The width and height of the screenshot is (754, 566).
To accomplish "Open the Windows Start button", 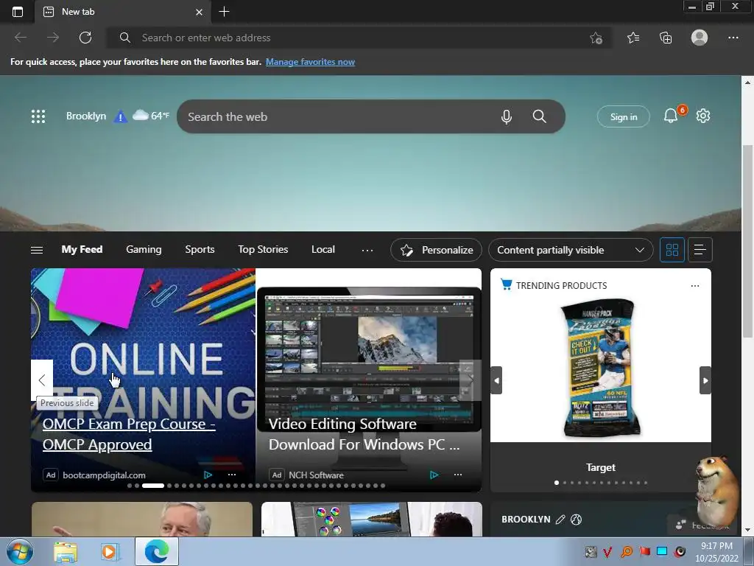I will 19,551.
